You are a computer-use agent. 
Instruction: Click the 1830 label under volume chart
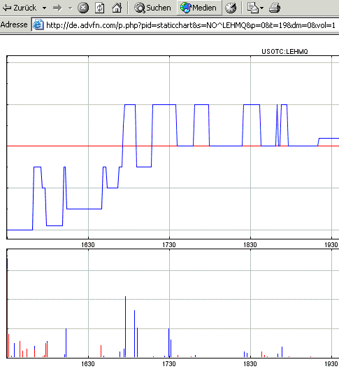click(250, 364)
